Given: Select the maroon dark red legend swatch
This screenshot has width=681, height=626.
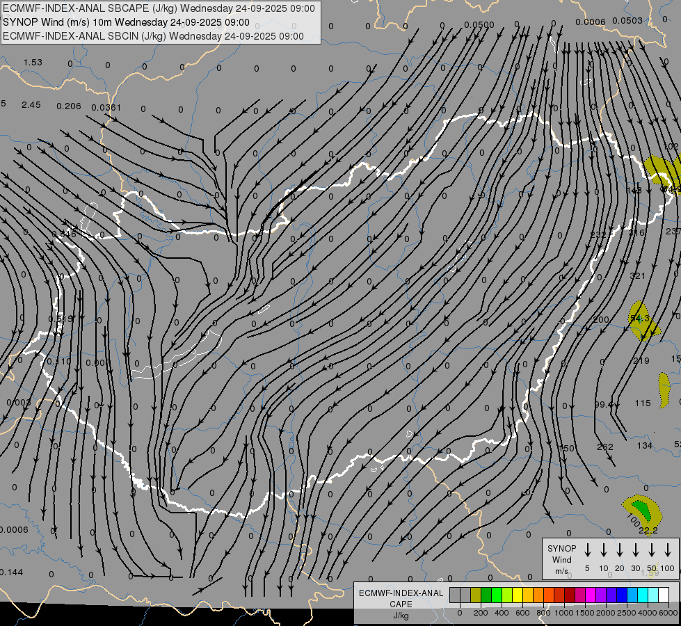Looking at the screenshot, I should click(x=570, y=595).
